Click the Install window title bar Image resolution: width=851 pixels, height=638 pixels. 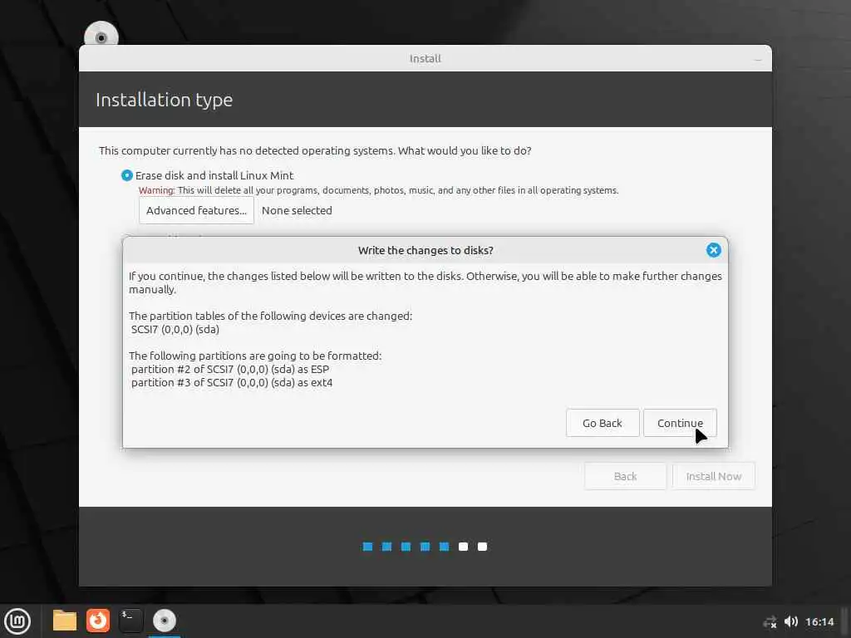425,58
